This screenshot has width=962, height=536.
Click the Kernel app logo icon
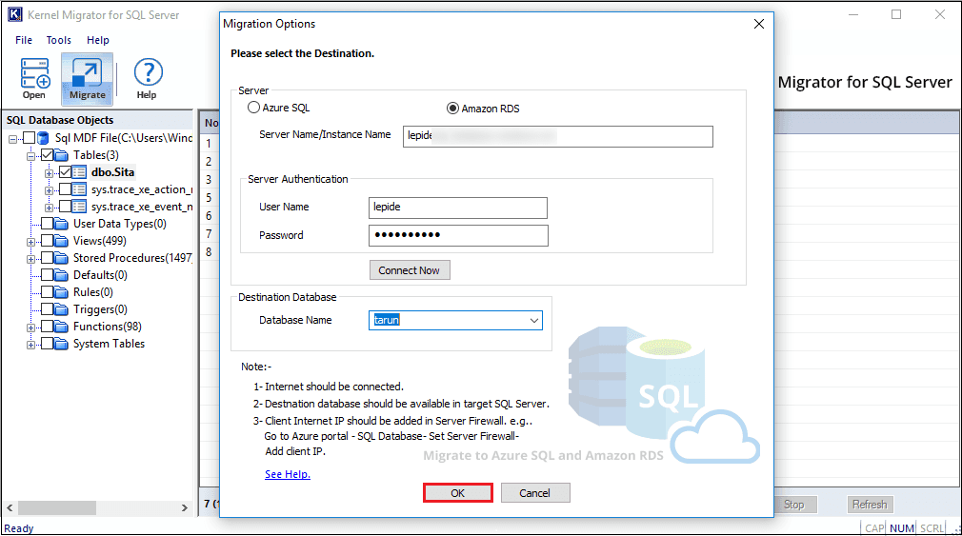point(14,14)
